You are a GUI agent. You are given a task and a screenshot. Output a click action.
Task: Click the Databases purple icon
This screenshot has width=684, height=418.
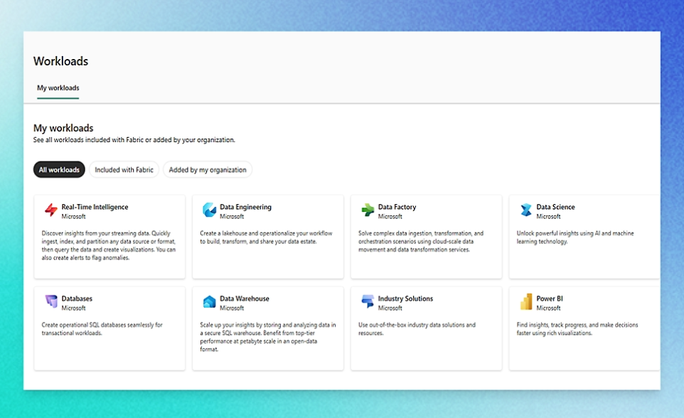click(50, 302)
